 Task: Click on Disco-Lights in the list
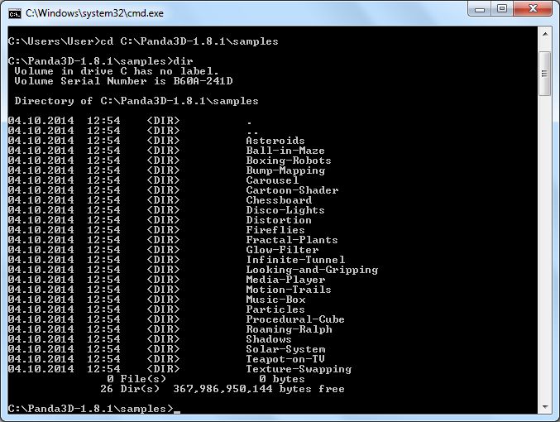[285, 210]
